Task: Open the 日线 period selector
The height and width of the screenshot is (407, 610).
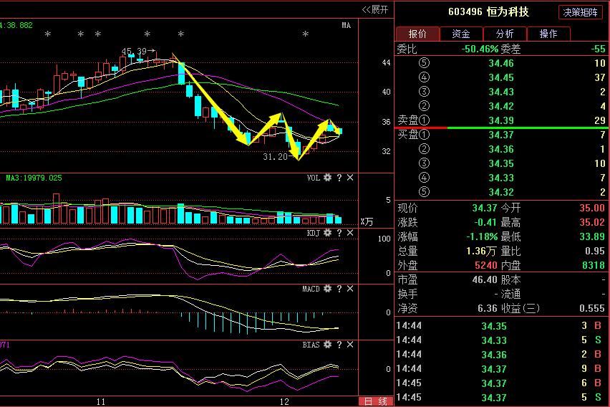Action: click(x=374, y=401)
